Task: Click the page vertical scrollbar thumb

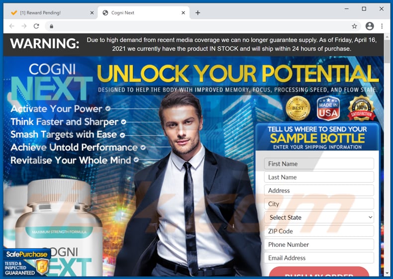Action: click(x=387, y=52)
